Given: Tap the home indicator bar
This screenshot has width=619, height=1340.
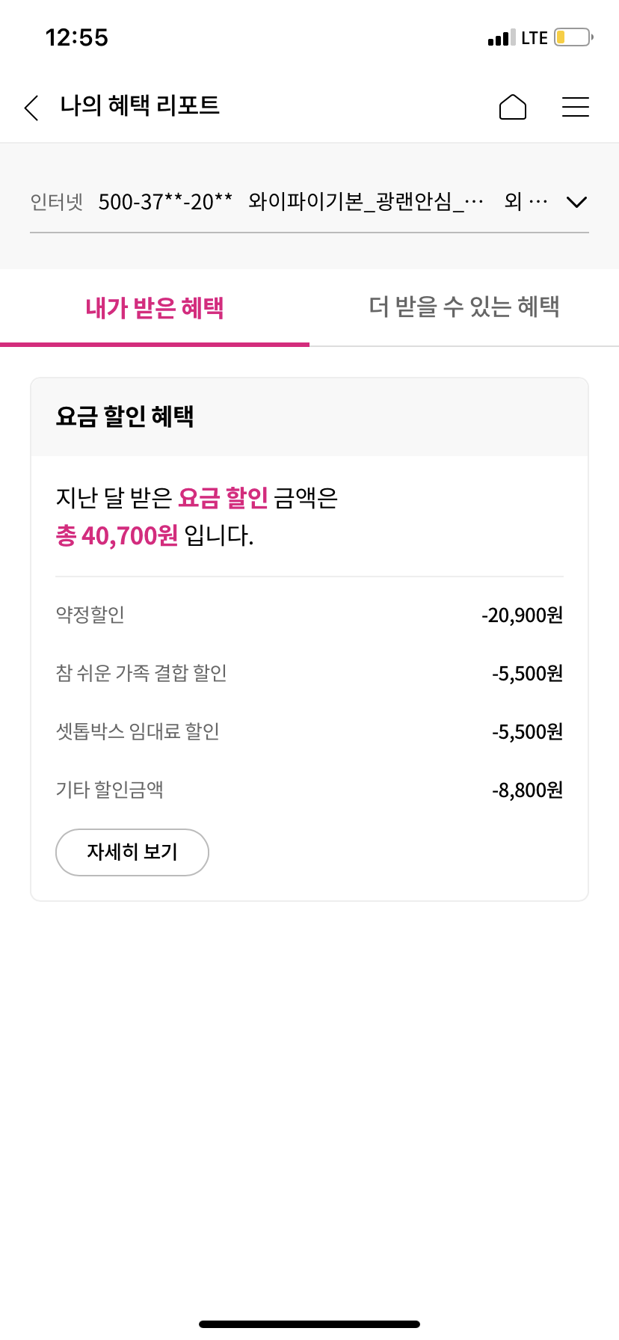Looking at the screenshot, I should pos(309,1324).
